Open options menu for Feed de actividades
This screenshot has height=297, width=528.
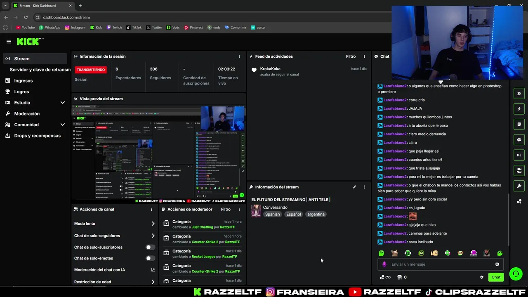[364, 57]
